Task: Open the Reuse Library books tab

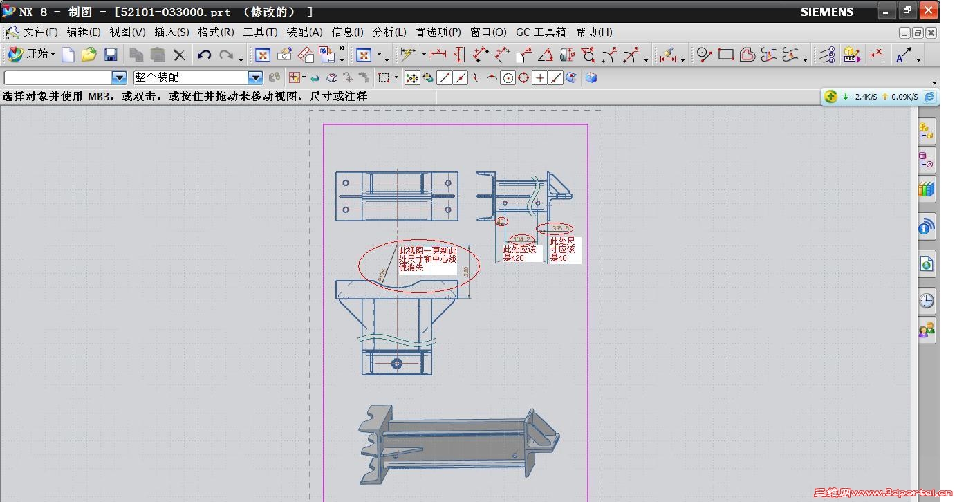Action: click(927, 189)
